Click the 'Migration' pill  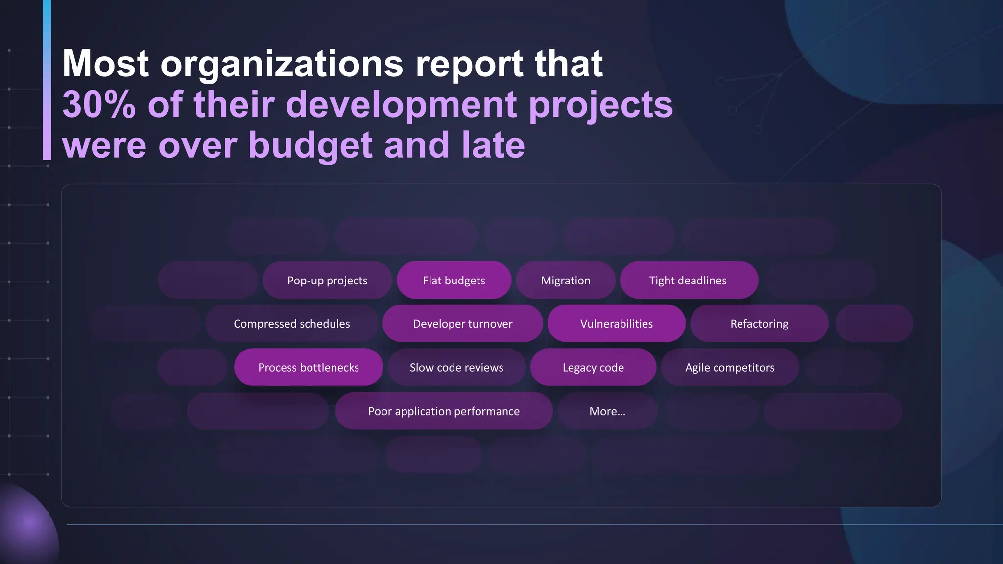tap(566, 280)
